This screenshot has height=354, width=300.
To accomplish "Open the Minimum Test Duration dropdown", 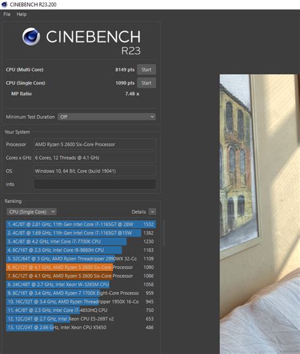I will pos(106,117).
